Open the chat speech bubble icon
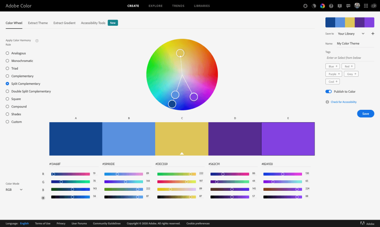This screenshot has height=227, width=380. pos(348,6)
